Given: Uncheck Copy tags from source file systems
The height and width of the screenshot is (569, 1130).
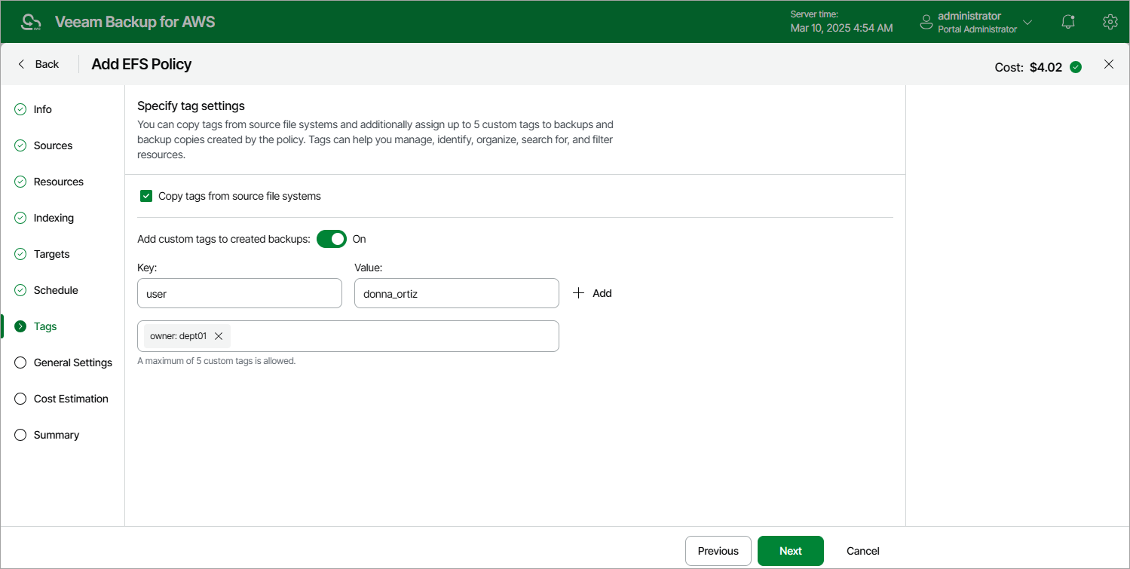Looking at the screenshot, I should click(145, 196).
